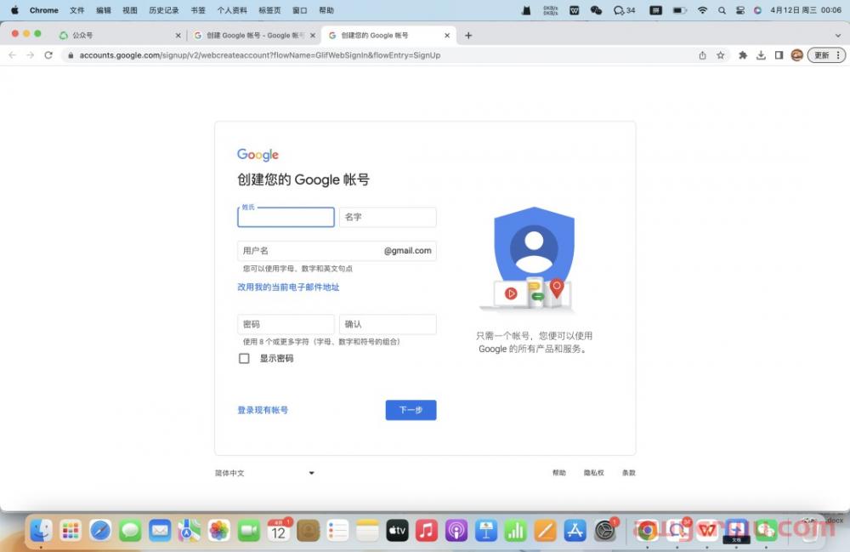Open the Chrome extensions puzzle icon
850x552 pixels.
743,55
